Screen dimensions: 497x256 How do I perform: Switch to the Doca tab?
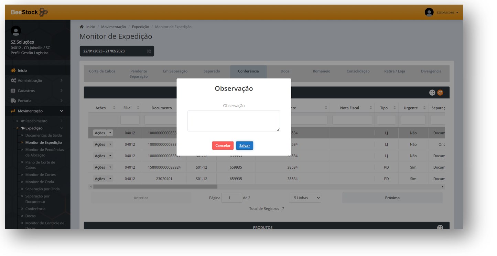pos(285,71)
